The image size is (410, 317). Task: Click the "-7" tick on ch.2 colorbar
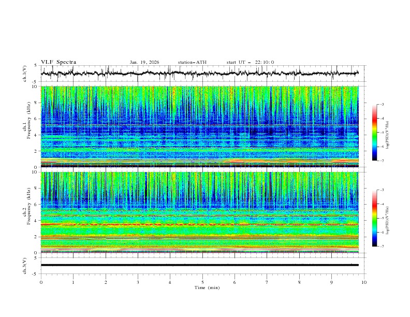pyautogui.click(x=382, y=247)
